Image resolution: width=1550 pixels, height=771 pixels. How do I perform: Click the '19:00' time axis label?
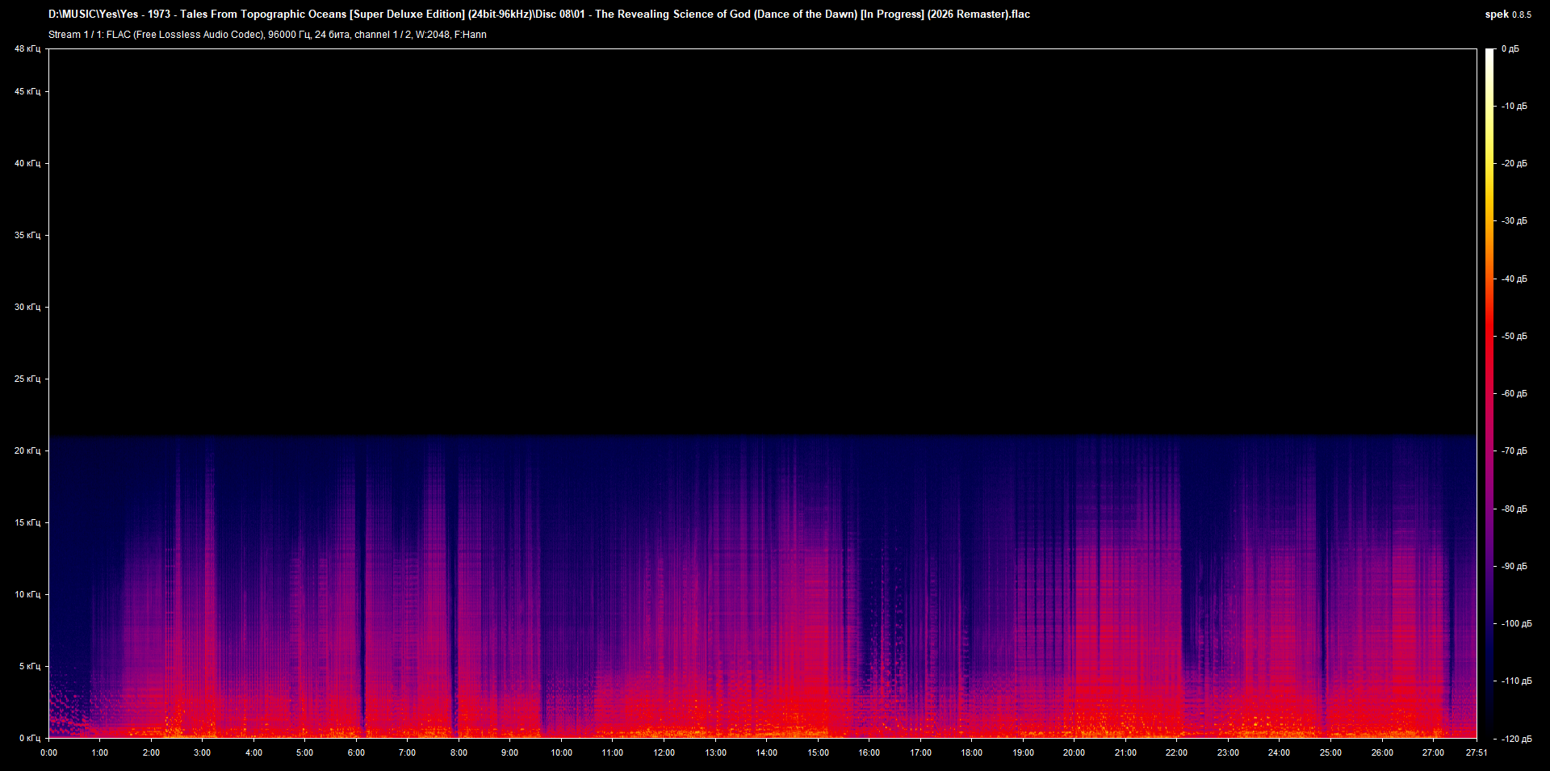[x=1023, y=752]
